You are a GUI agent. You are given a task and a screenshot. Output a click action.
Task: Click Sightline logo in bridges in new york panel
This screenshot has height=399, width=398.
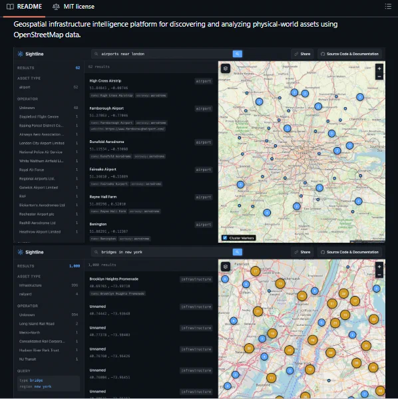pos(31,252)
